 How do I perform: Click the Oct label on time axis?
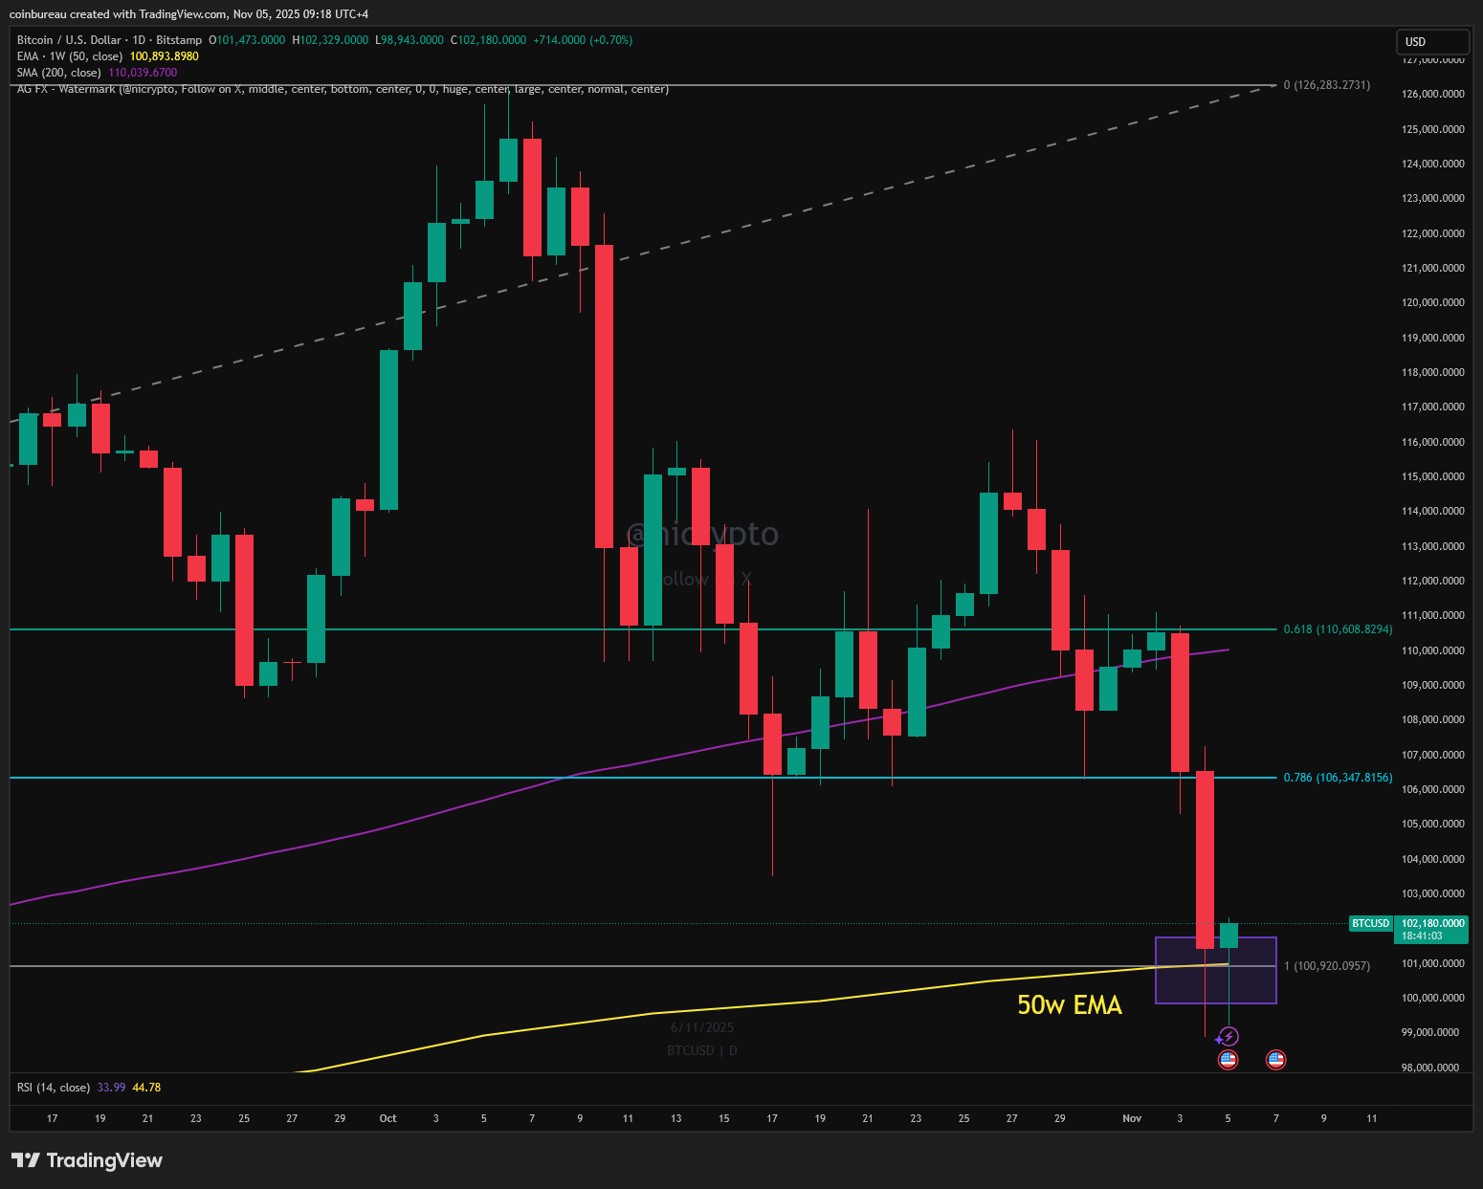click(387, 1118)
